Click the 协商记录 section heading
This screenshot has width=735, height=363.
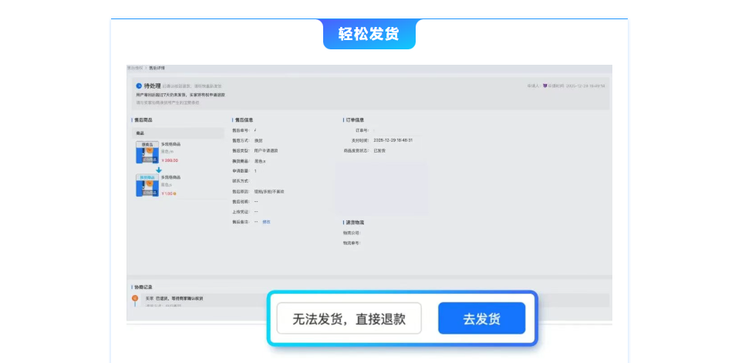click(143, 287)
